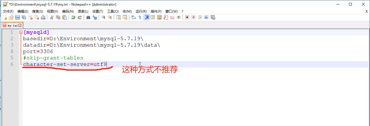Start macro recording with the red dot icon
The image size is (370, 126).
(x=187, y=17)
